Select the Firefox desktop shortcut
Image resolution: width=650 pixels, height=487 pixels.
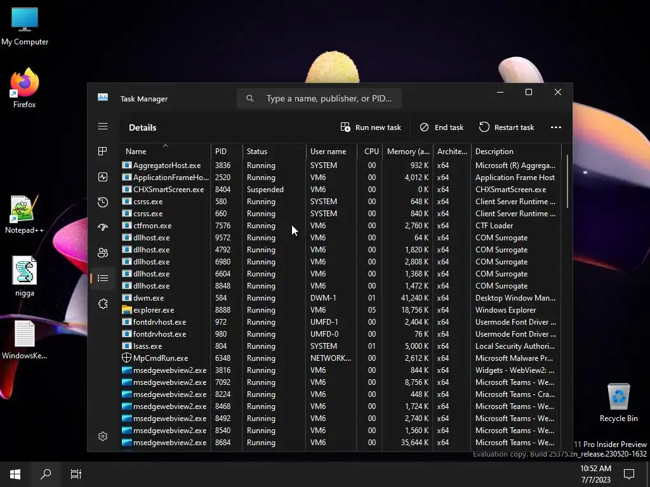(x=25, y=88)
